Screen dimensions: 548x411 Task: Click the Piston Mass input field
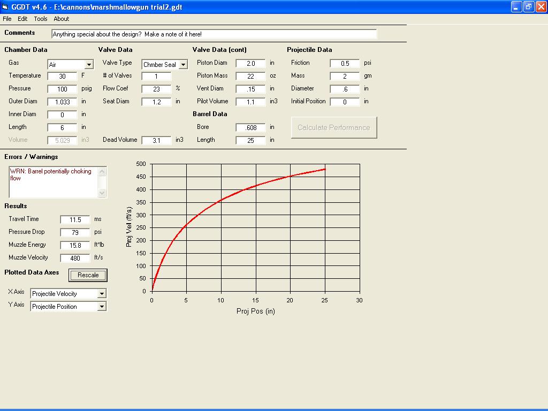click(x=250, y=76)
